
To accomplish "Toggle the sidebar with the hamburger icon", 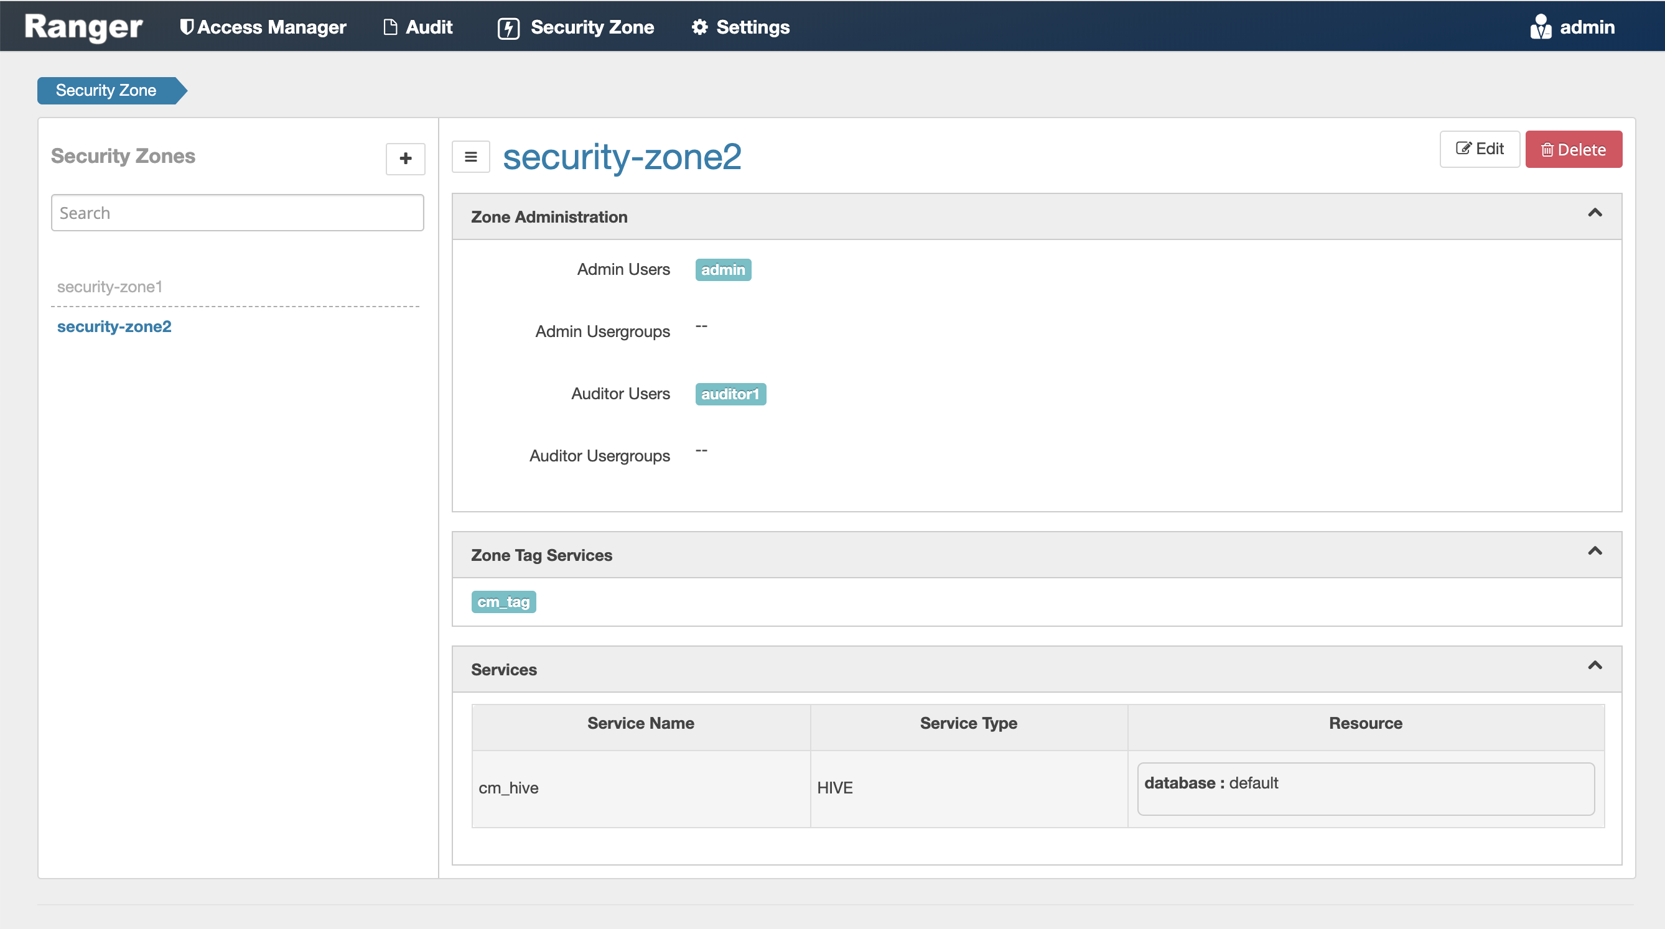I will click(470, 157).
